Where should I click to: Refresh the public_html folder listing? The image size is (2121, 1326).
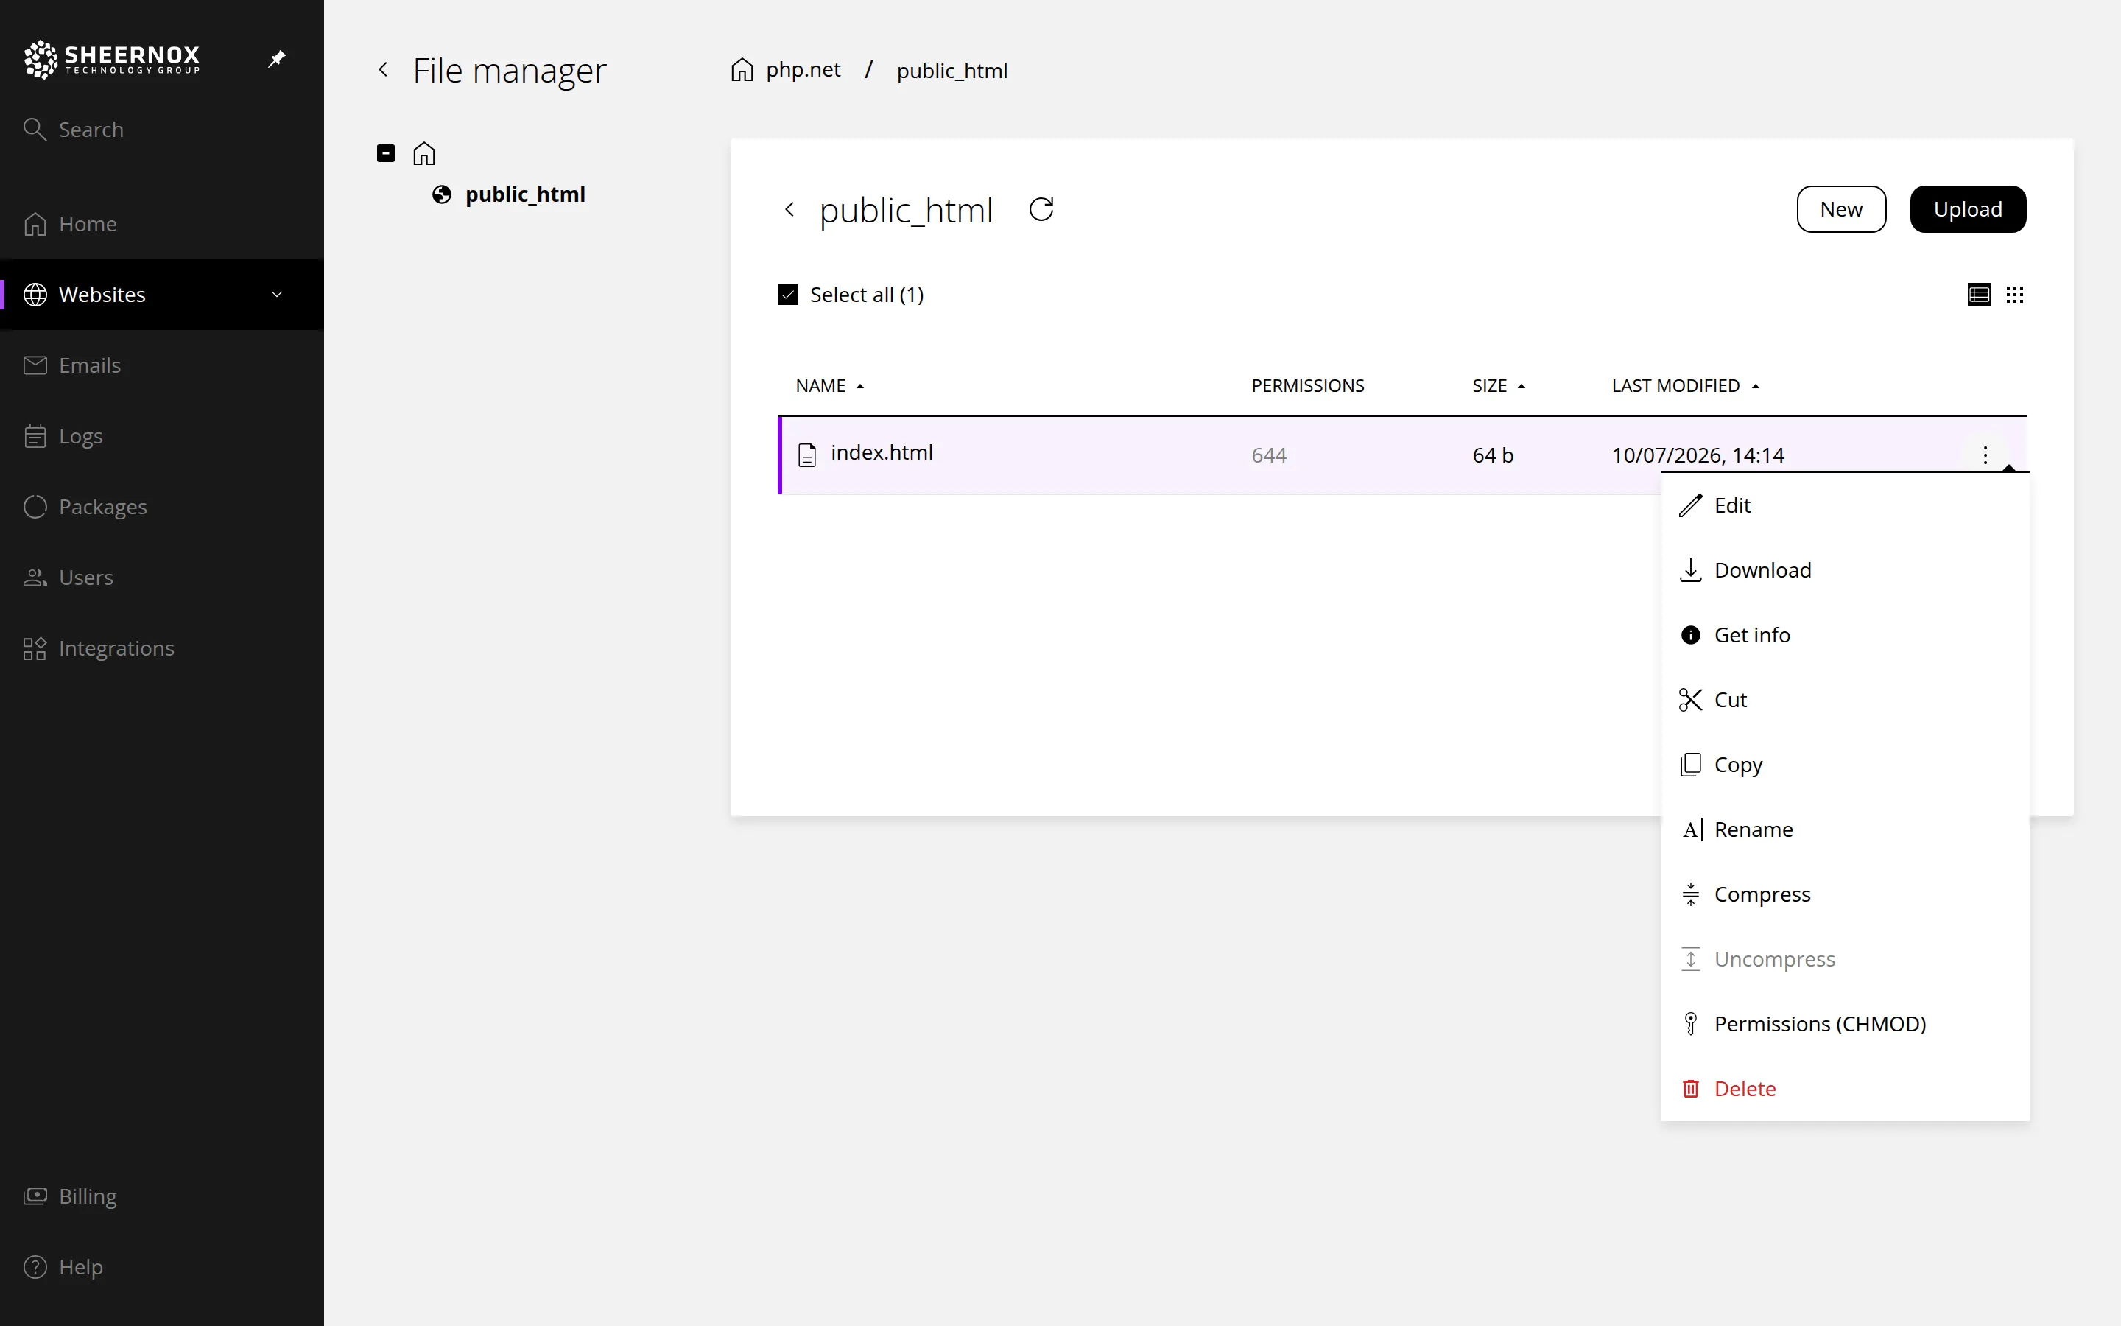(1041, 210)
